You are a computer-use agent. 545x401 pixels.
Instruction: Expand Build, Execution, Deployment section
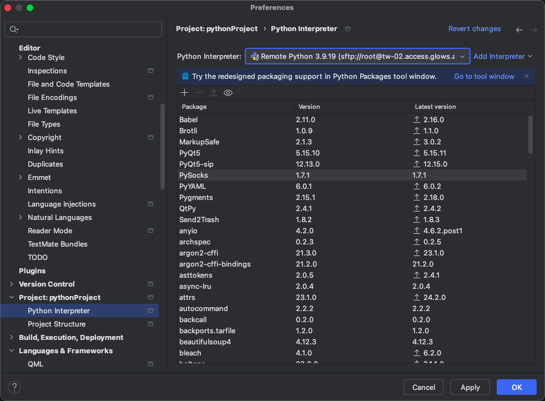(x=12, y=337)
